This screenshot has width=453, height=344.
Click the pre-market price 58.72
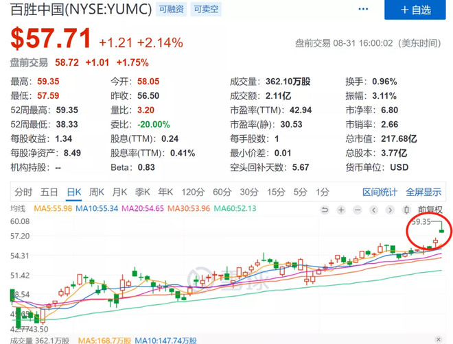point(67,62)
